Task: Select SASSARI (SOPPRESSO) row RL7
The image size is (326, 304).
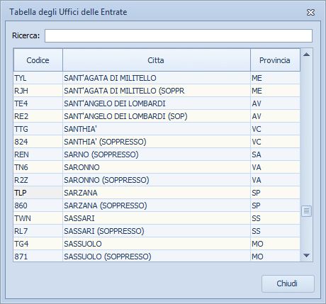Action: click(157, 231)
